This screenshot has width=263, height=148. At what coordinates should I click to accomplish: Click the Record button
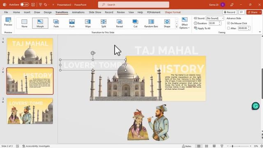tap(230, 12)
